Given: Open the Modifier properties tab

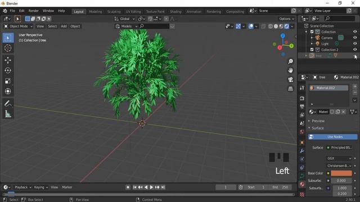Looking at the screenshot, I should pos(302,151).
